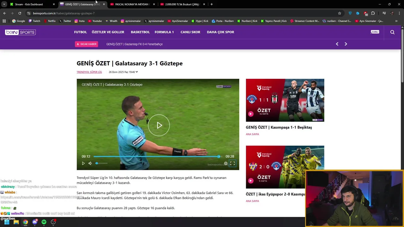The height and width of the screenshot is (227, 404).
Task: Open the Youtube bookmark
Action: [x=95, y=21]
